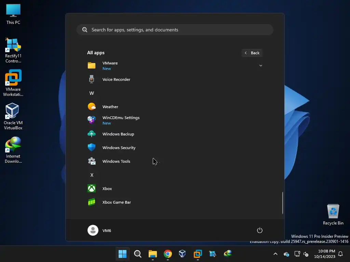Launch Windows Backup cloud icon
Viewport: 350px width, 262px height.
[x=92, y=134]
